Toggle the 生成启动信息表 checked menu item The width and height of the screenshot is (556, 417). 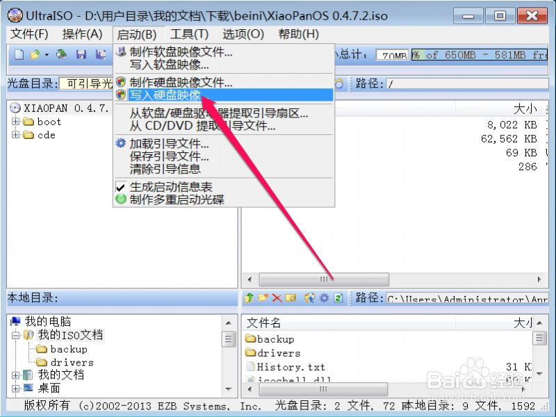[x=224, y=187]
